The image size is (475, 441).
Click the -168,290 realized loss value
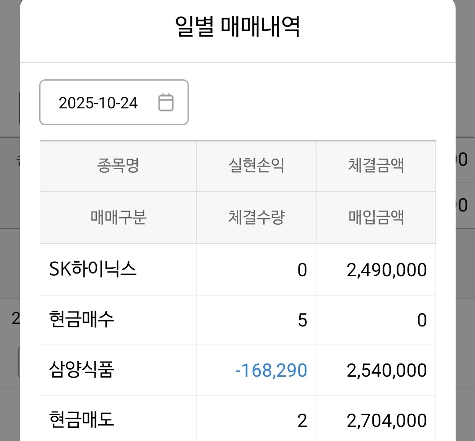pos(271,370)
